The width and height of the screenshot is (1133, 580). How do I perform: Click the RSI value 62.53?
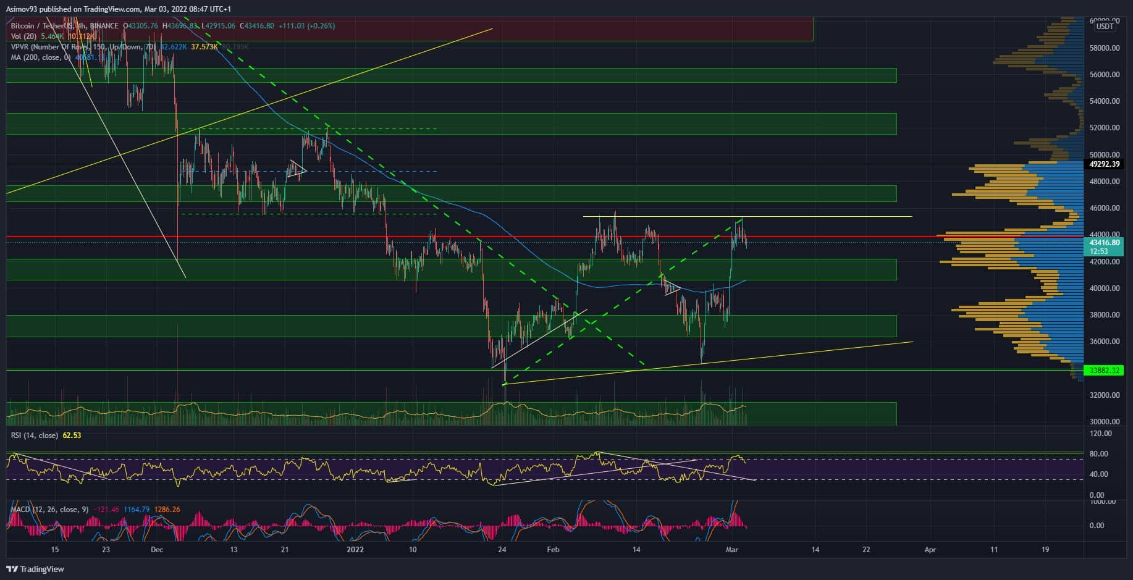[x=72, y=435]
